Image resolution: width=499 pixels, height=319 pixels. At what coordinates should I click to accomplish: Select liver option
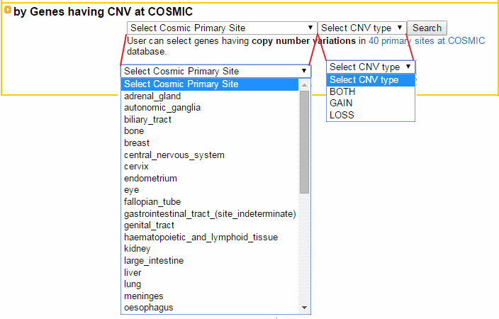click(209, 272)
